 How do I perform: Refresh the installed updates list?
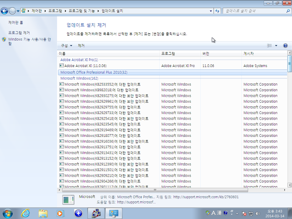click(217, 11)
